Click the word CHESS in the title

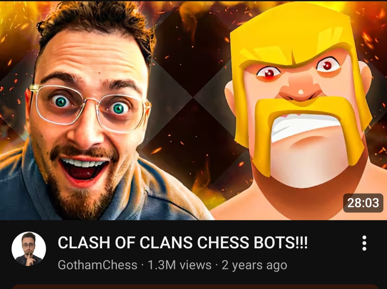[x=223, y=242]
